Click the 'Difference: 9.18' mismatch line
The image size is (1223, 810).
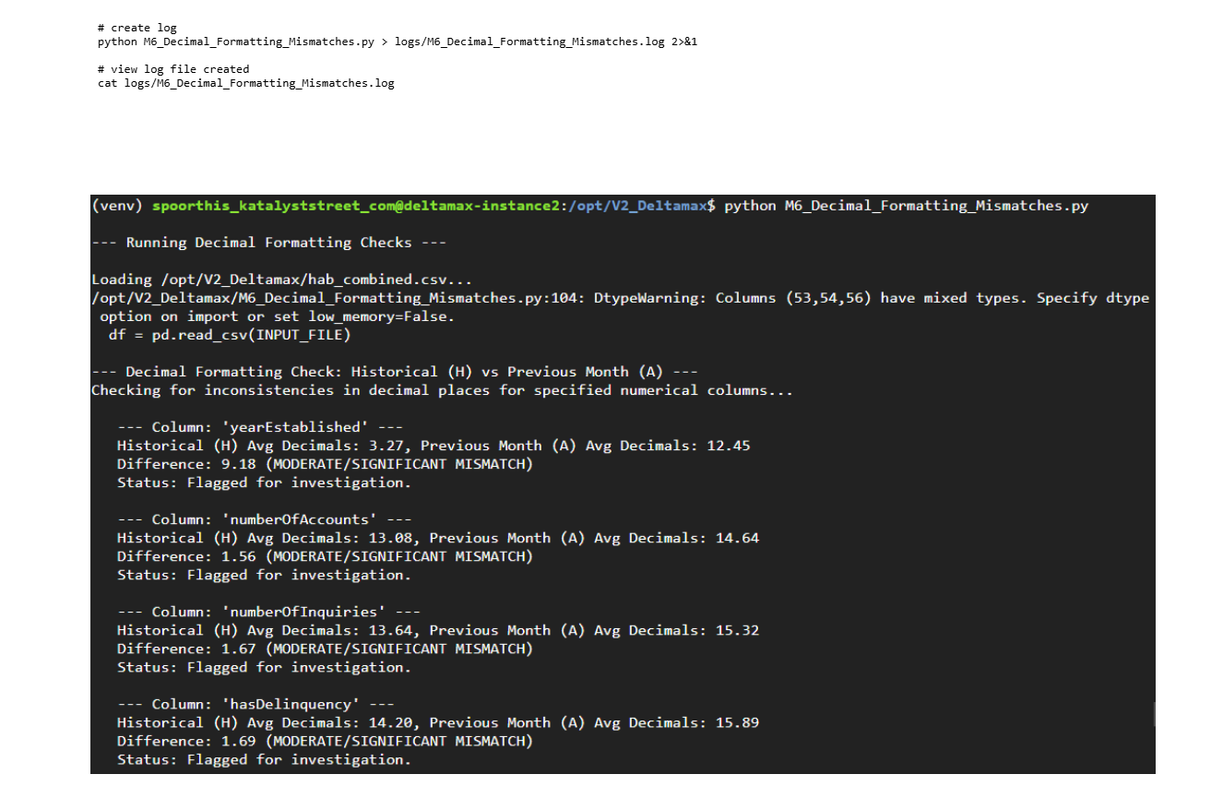[325, 464]
